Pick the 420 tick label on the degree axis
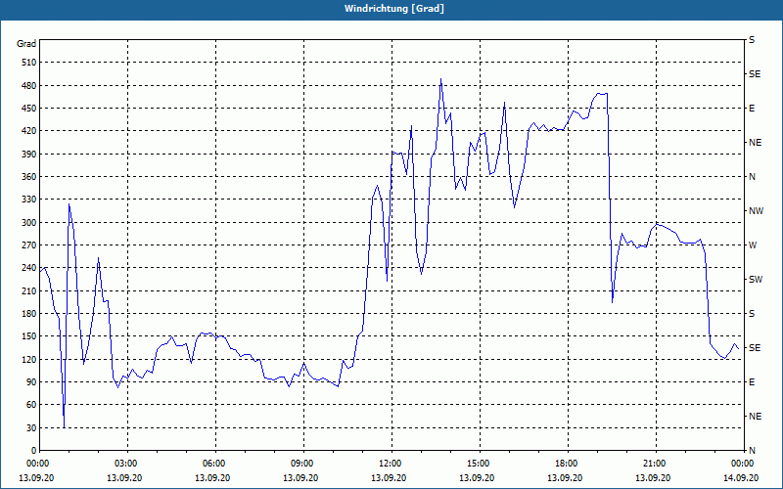 [x=30, y=131]
